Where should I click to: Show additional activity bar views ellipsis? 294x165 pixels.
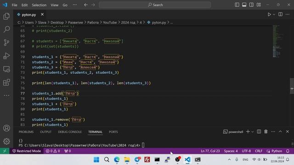pos(6,95)
